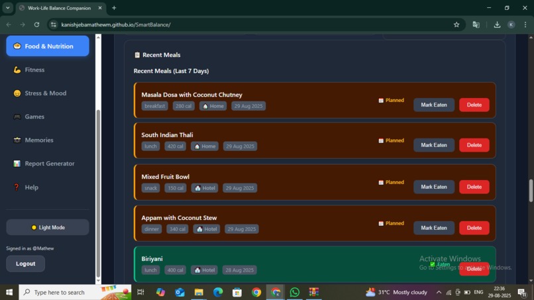Click the camera Memories icon

coord(17,140)
